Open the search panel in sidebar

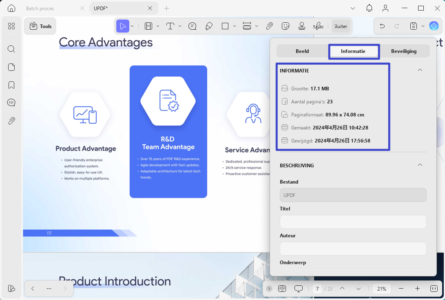pos(11,49)
